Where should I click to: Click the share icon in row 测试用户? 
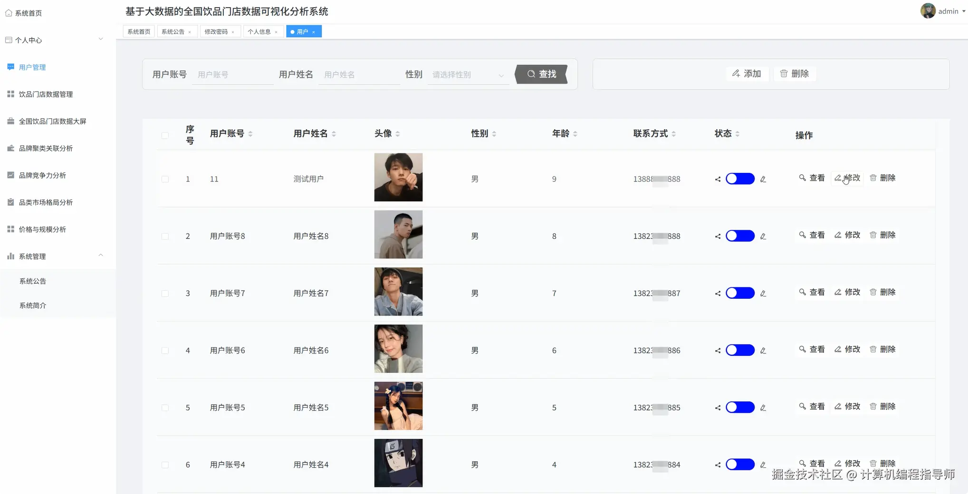(x=718, y=180)
